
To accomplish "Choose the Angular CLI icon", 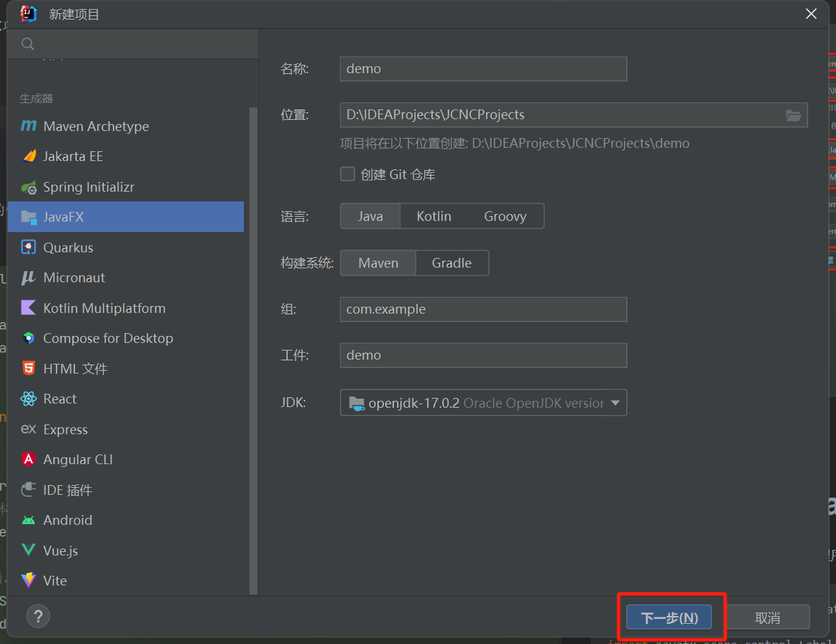I will (x=29, y=459).
